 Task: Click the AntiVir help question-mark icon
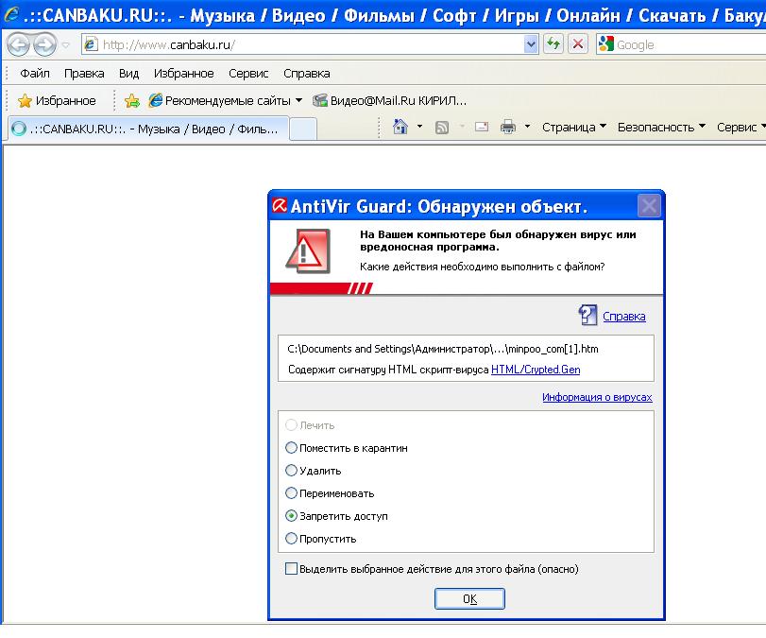tap(587, 316)
